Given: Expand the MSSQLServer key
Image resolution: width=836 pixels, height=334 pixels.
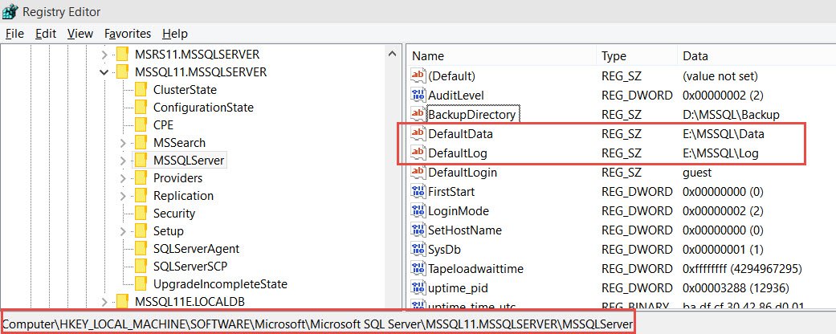Looking at the screenshot, I should point(123,161).
